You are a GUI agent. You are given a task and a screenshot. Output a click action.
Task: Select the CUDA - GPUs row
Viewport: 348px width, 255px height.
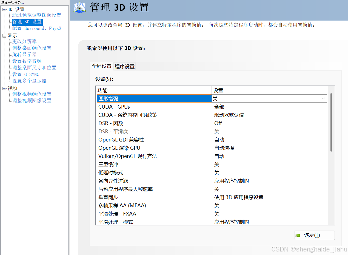[x=212, y=107]
